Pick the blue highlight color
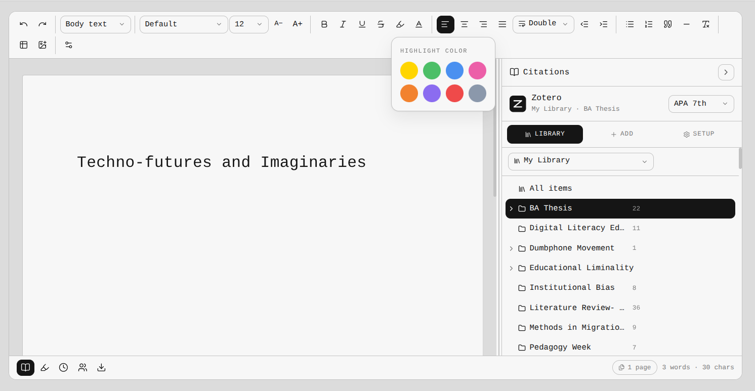The height and width of the screenshot is (391, 755). tap(454, 71)
